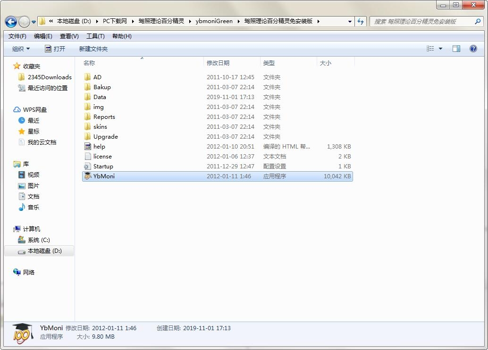The width and height of the screenshot is (488, 350).
Task: Open 本地磁盘 (D:) in sidebar
Action: coord(40,251)
